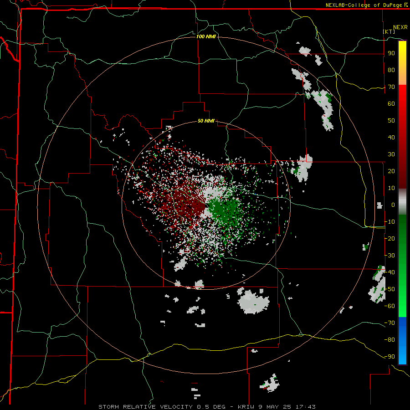
Task: Click the 90 knot scale label
Action: (x=391, y=53)
